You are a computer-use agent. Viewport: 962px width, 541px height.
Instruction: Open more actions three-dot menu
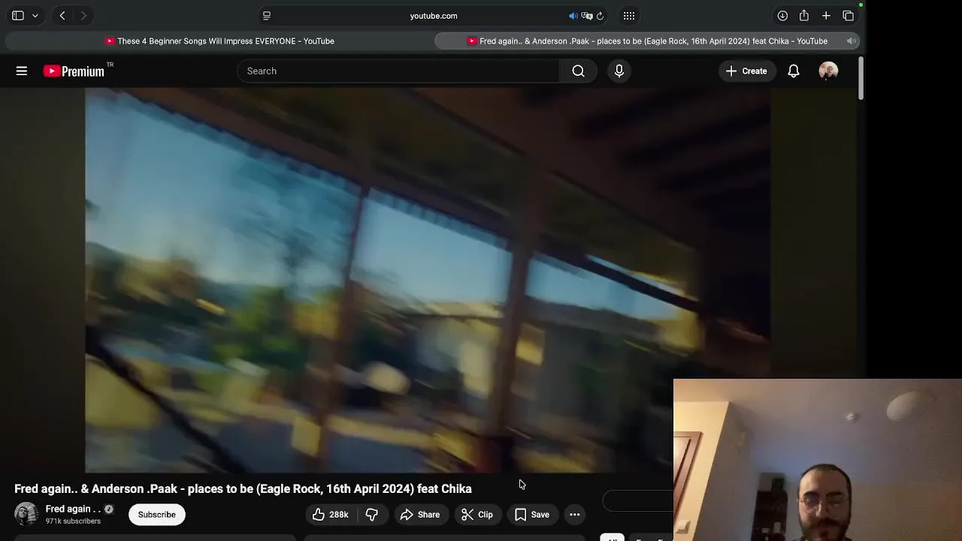coord(574,515)
